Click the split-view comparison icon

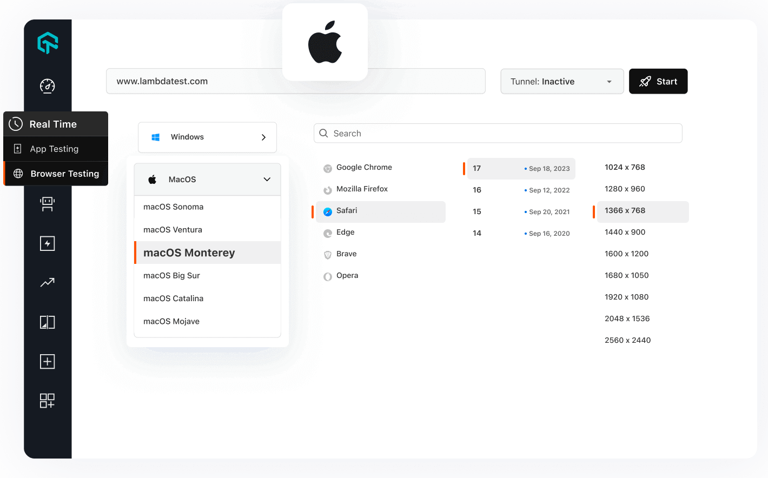pyautogui.click(x=47, y=322)
